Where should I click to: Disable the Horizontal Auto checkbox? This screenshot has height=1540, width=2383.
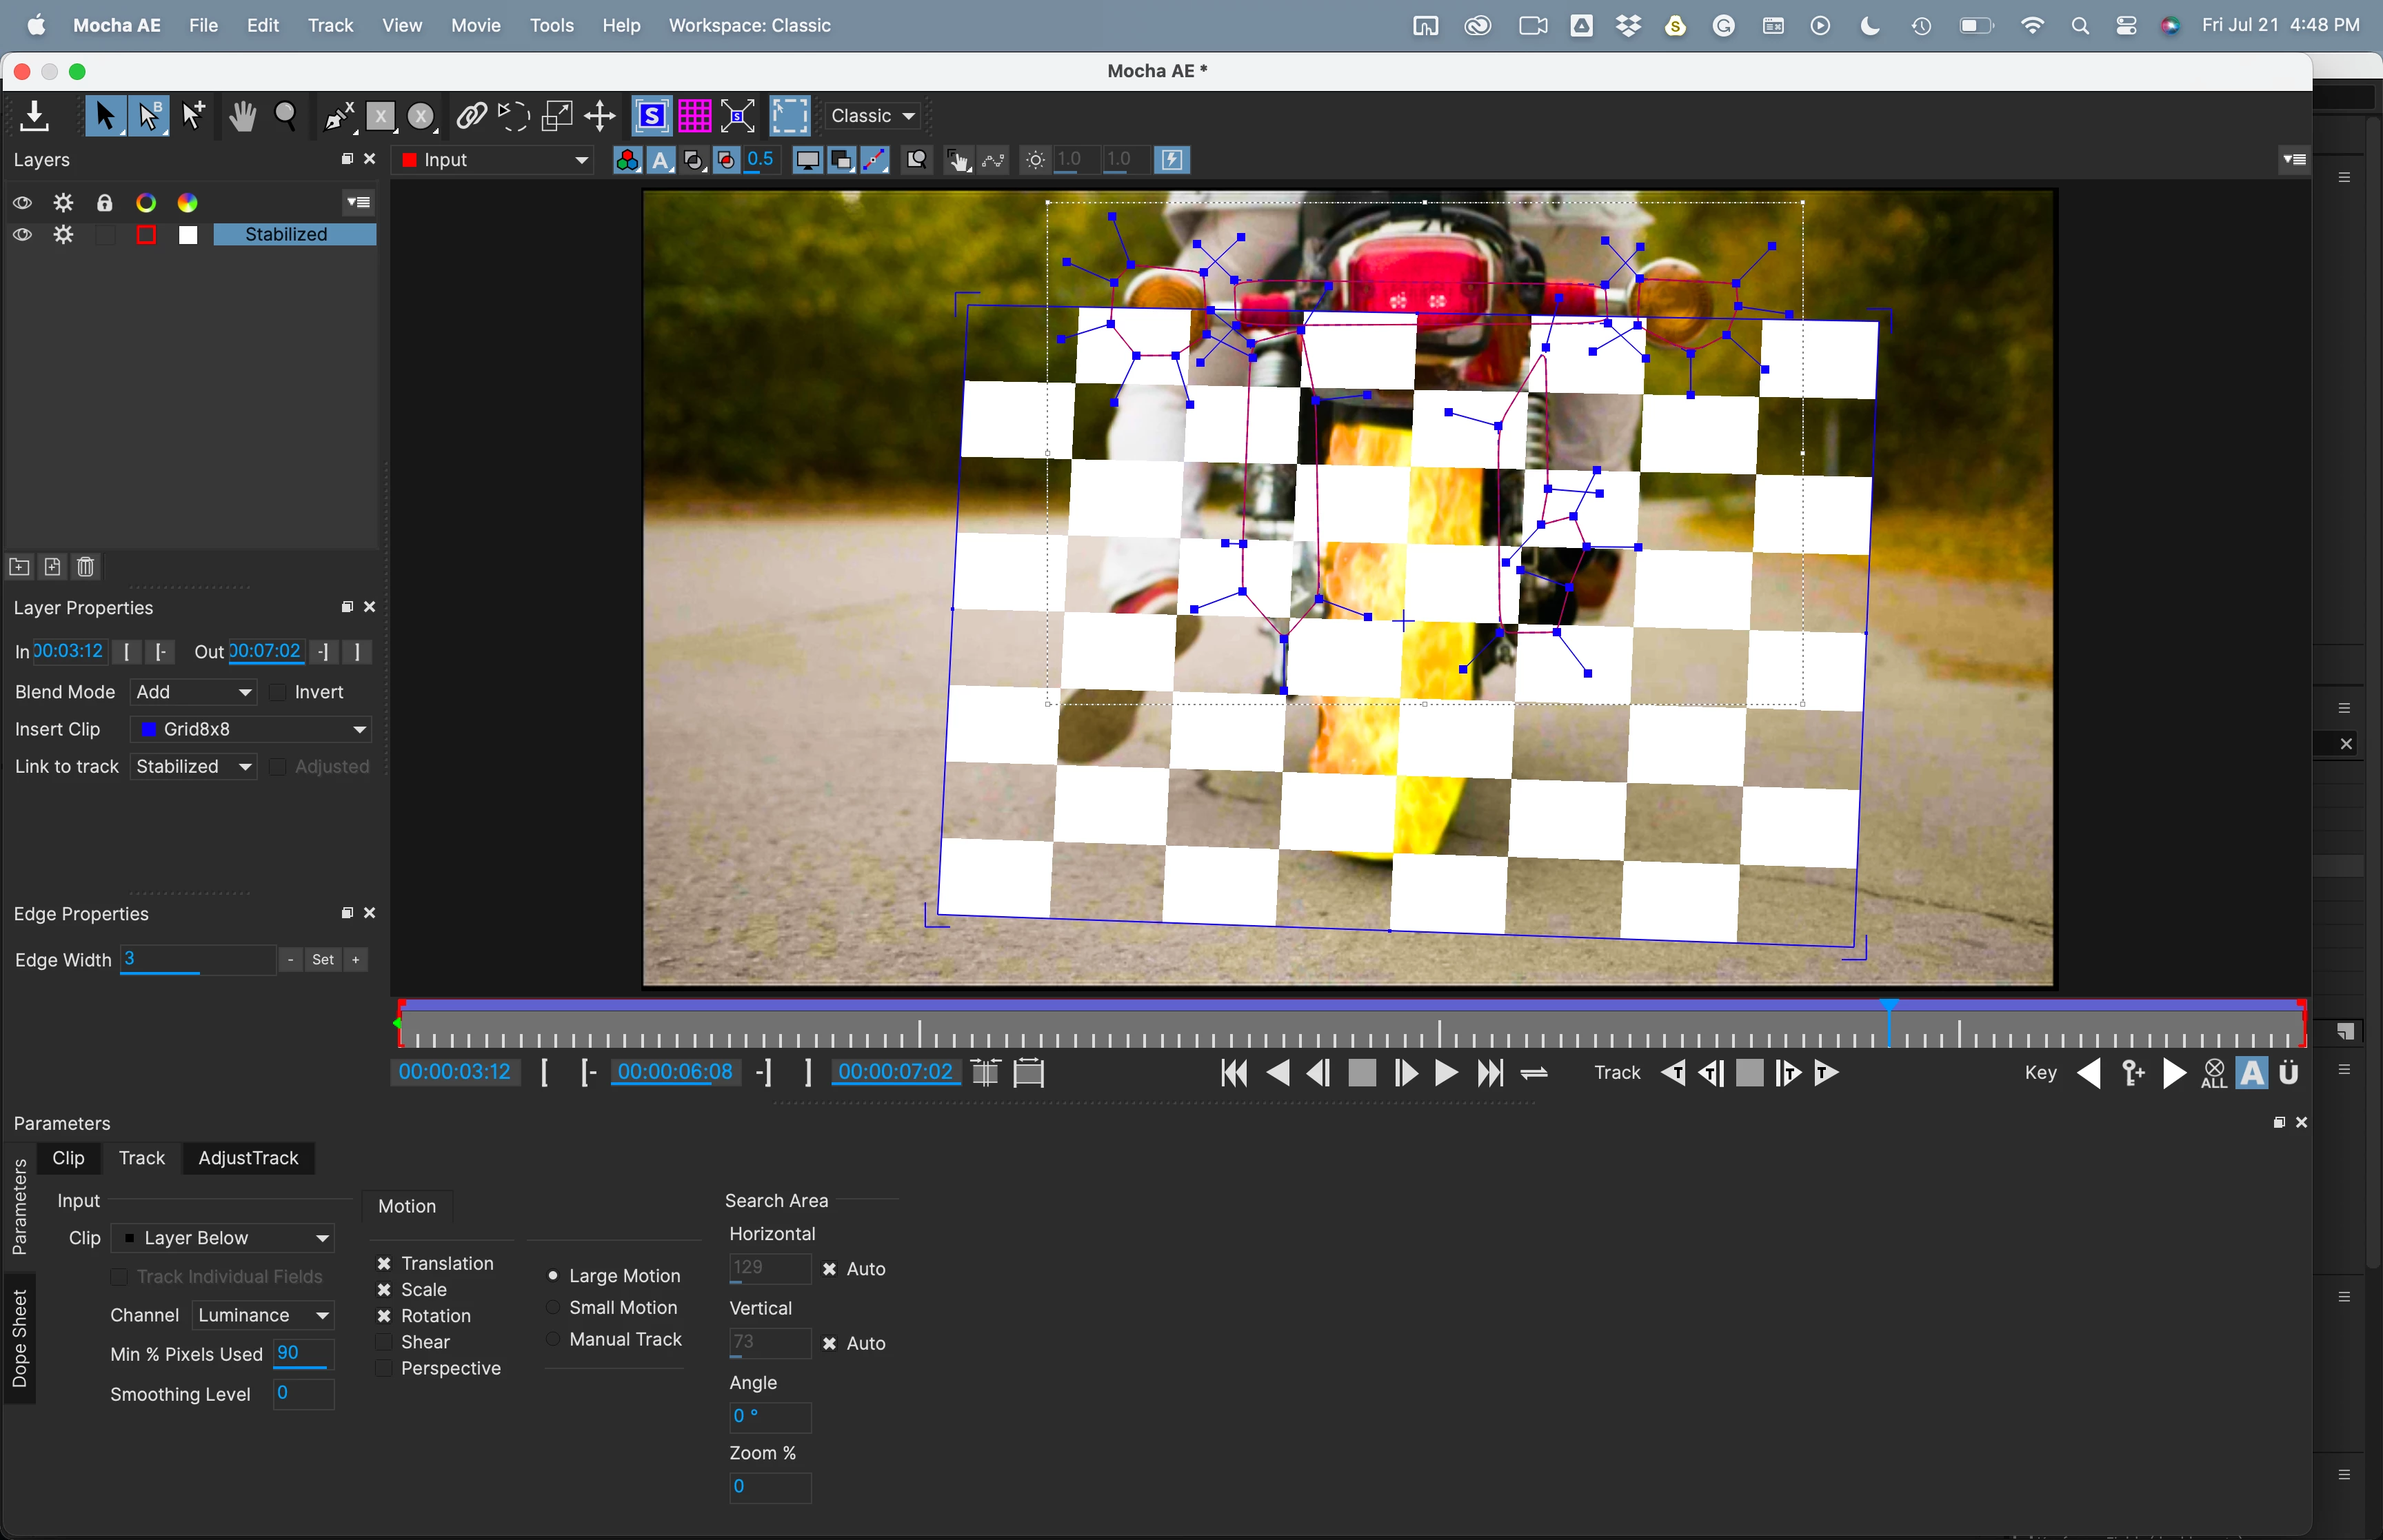click(x=829, y=1269)
